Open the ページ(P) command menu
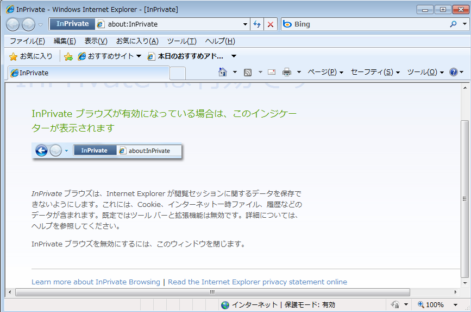The image size is (471, 312). [325, 72]
